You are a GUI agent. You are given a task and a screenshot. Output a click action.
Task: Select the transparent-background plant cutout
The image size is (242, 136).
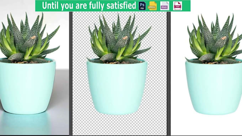(120, 73)
